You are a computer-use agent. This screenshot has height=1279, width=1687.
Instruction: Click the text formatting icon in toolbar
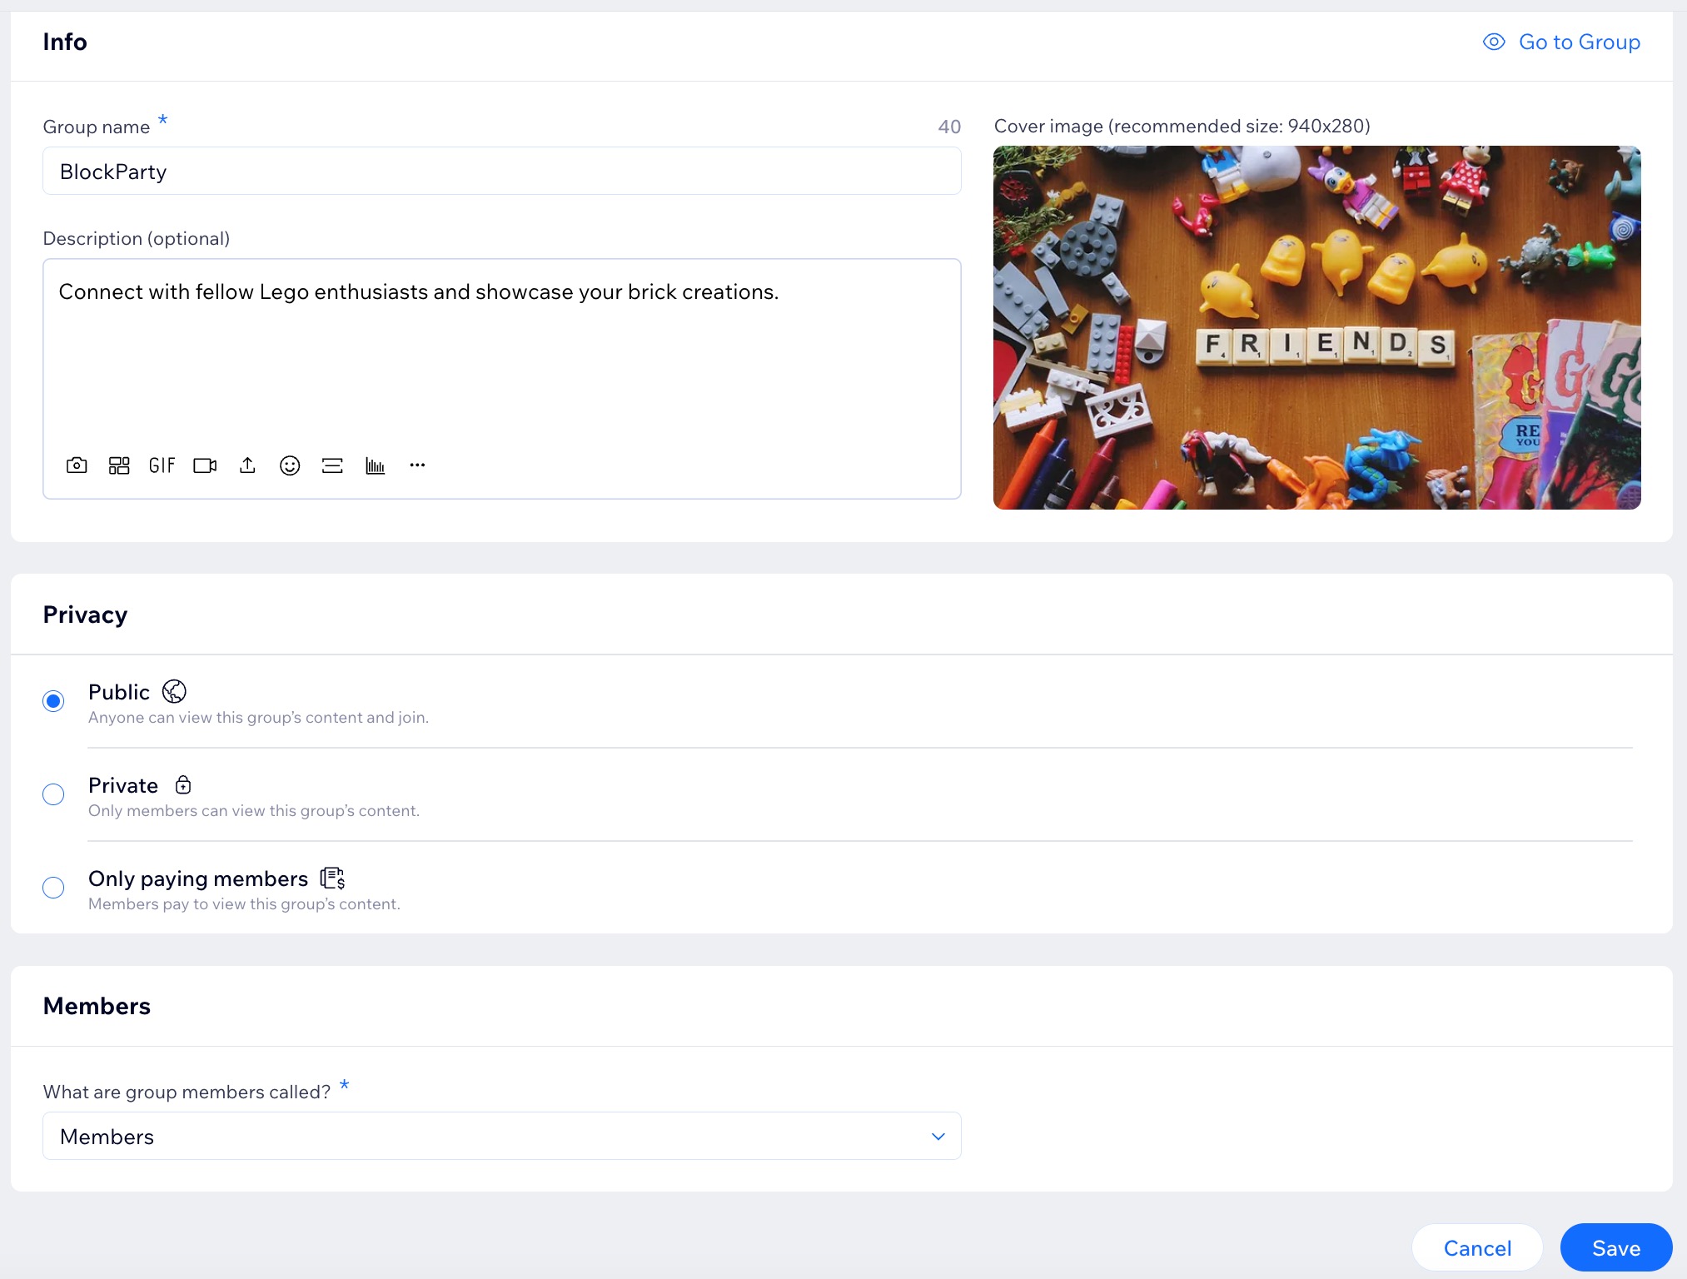[x=331, y=465]
